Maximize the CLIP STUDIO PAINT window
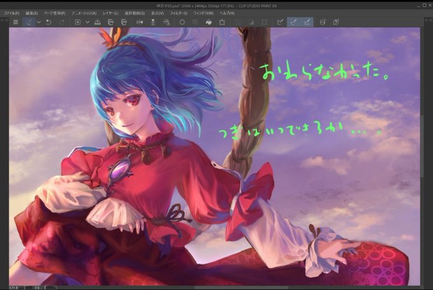The width and height of the screenshot is (433, 290). [424, 5]
